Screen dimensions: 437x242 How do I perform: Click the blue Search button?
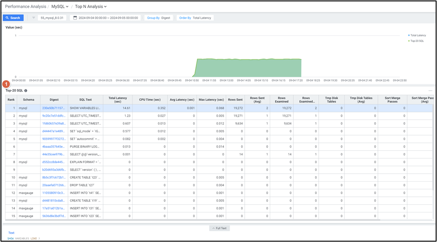(x=13, y=18)
